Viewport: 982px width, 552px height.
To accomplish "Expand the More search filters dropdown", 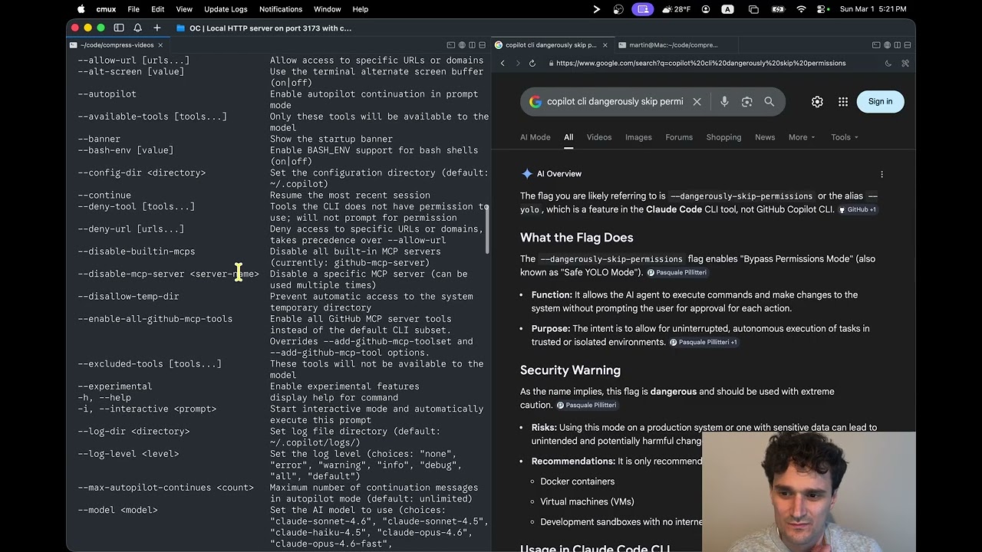I will (801, 137).
